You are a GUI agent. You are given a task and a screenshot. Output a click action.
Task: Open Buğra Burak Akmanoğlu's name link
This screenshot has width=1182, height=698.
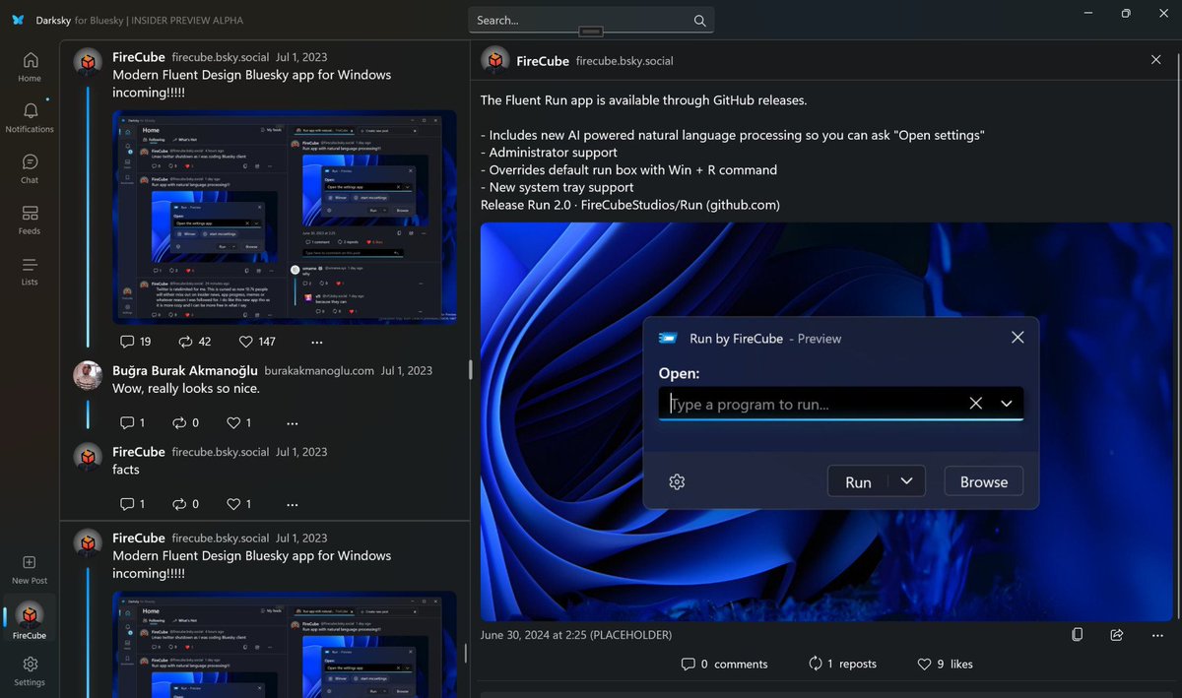[x=185, y=370]
